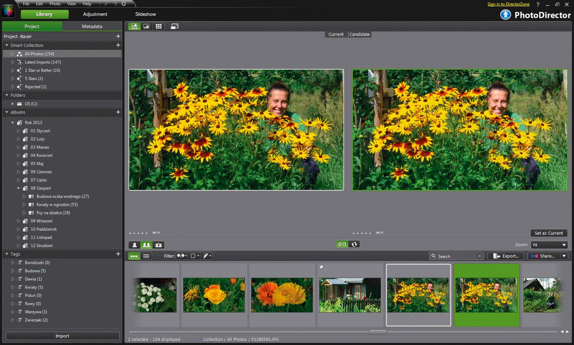
Task: Switch browser to thumbnail view
Action: click(x=134, y=256)
